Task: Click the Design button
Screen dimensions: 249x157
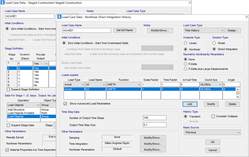Action: [233, 30]
